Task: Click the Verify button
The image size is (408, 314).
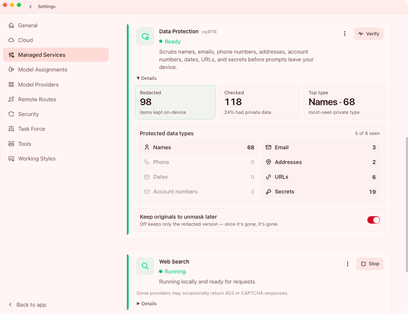Action: [x=368, y=34]
